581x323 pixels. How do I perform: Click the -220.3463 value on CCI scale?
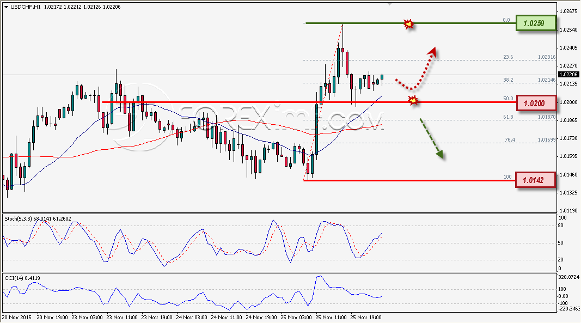point(568,308)
